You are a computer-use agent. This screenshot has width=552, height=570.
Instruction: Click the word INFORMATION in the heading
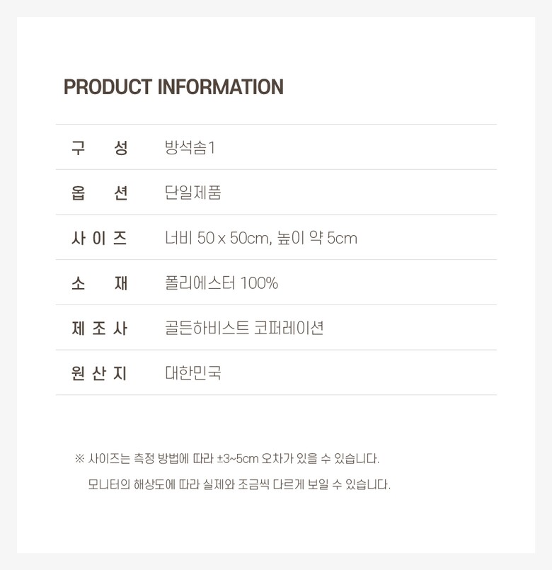click(x=220, y=87)
